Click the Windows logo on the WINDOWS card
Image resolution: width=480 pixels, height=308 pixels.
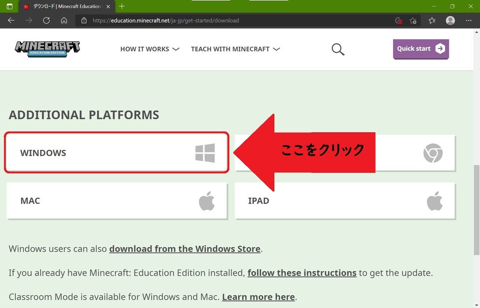coord(205,152)
